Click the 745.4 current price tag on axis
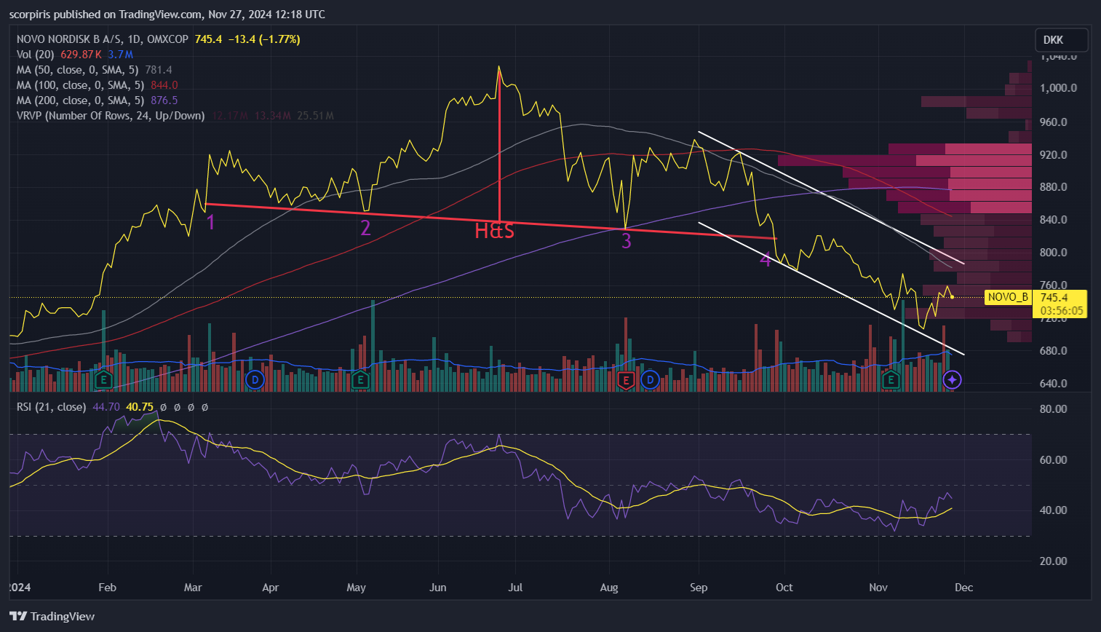Viewport: 1101px width, 632px height. coord(1054,297)
